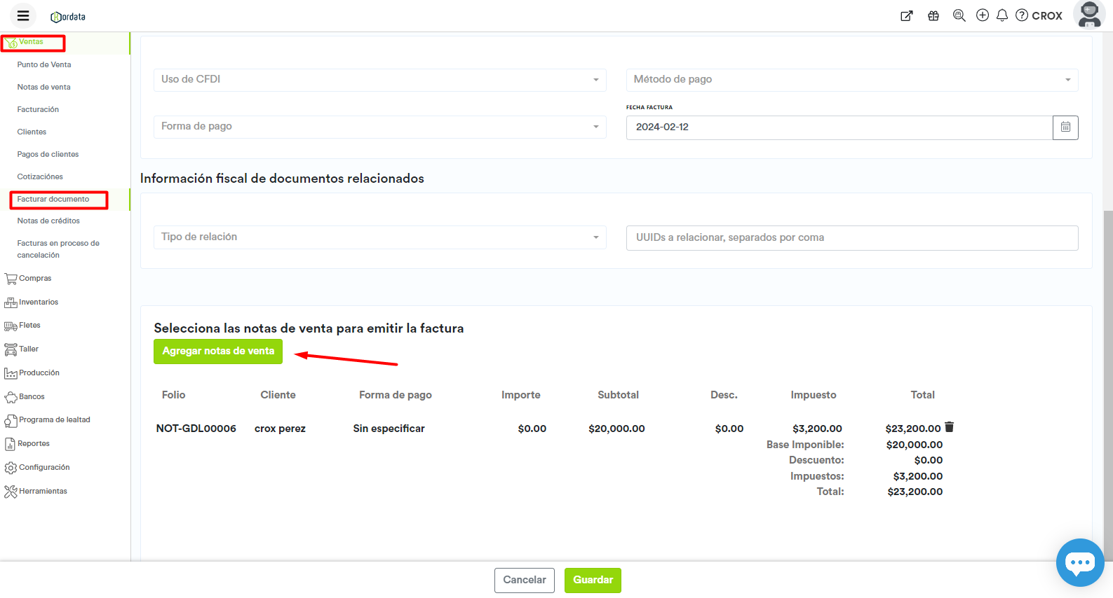
Task: Go to Punto de Venta menu item
Action: (44, 64)
